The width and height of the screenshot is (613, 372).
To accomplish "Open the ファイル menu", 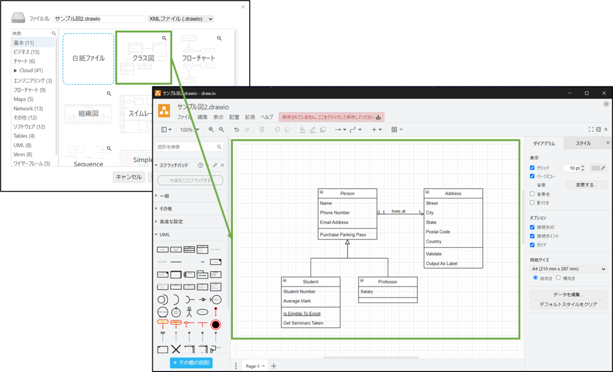I will coord(184,117).
